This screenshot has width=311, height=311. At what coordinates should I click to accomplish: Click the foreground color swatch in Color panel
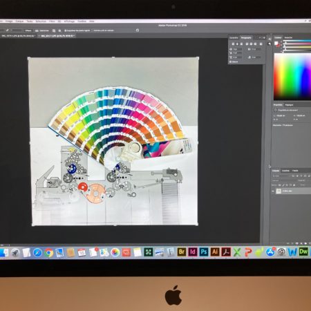click(276, 44)
